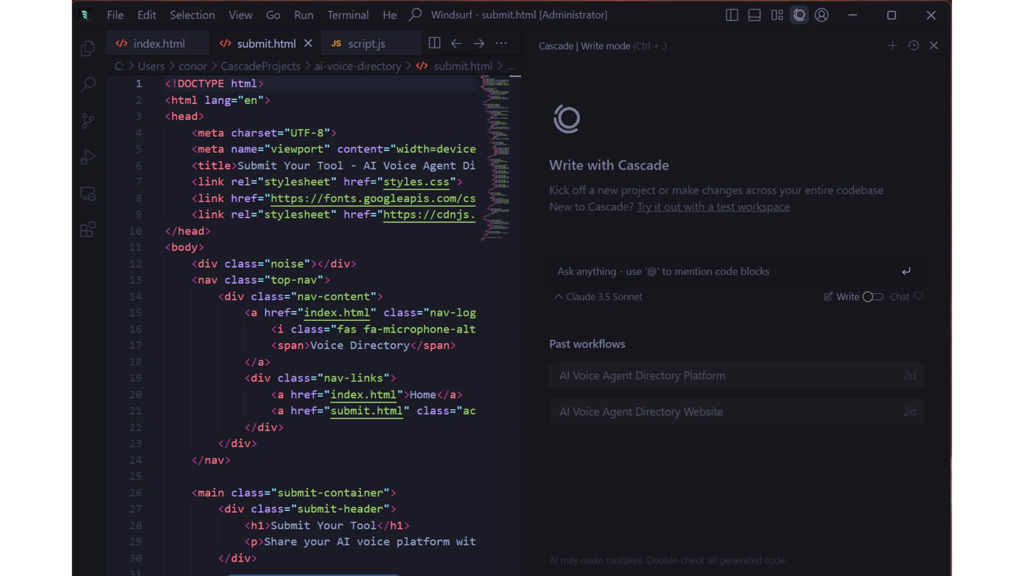
Task: Open Selection menu
Action: point(192,15)
